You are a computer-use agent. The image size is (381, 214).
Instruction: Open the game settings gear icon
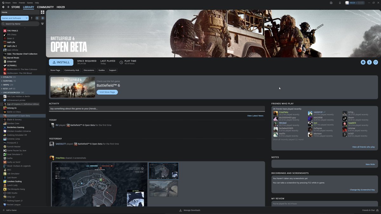(x=363, y=62)
